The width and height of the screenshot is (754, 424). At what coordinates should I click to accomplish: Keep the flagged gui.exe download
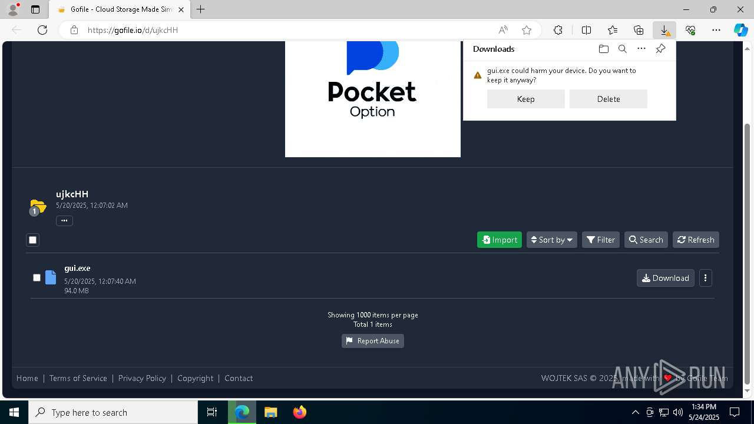526,99
